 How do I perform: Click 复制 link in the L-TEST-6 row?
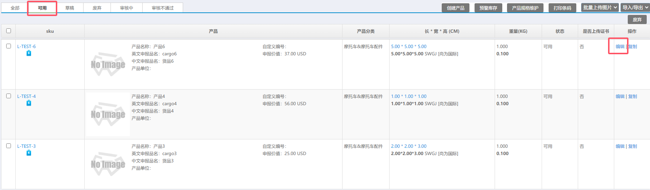[x=632, y=47]
